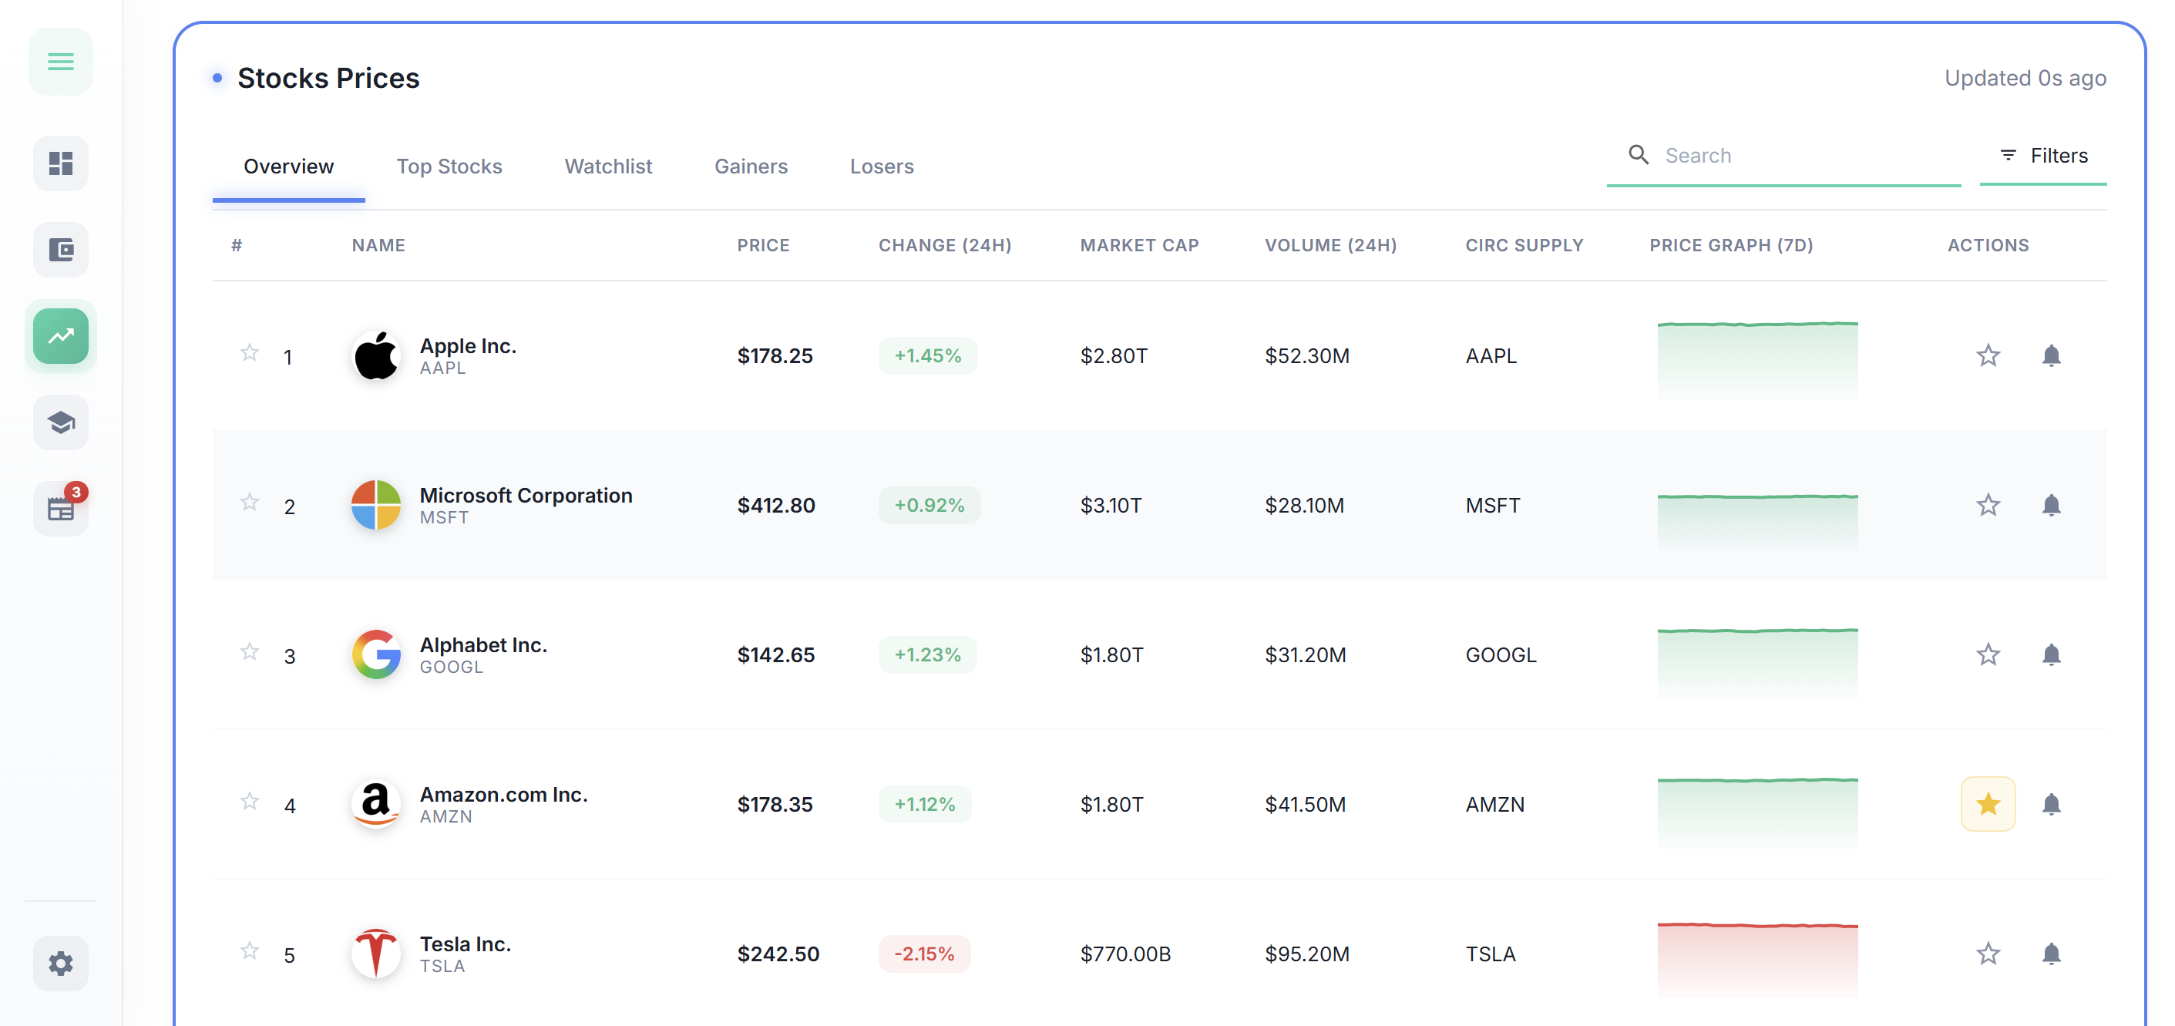Open the Microsoft Corporation stock name
Viewport: 2175px width, 1026px height.
coord(525,496)
